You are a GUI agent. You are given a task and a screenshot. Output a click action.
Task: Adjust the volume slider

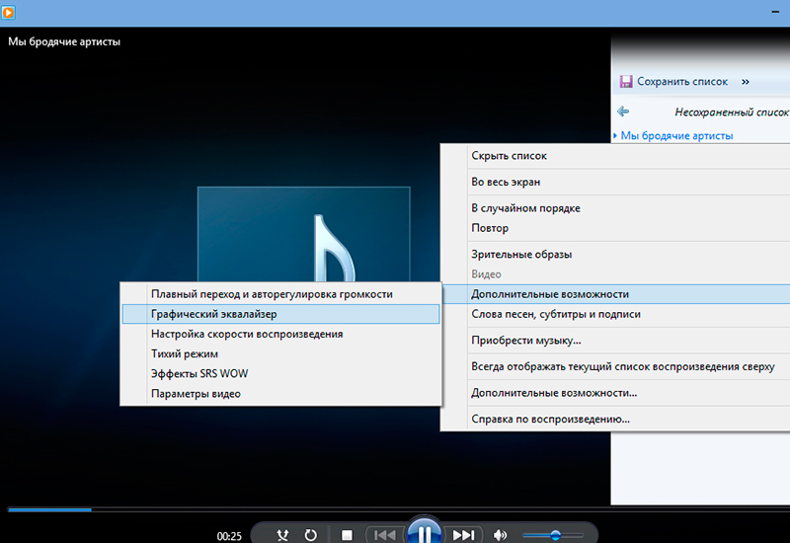[553, 535]
